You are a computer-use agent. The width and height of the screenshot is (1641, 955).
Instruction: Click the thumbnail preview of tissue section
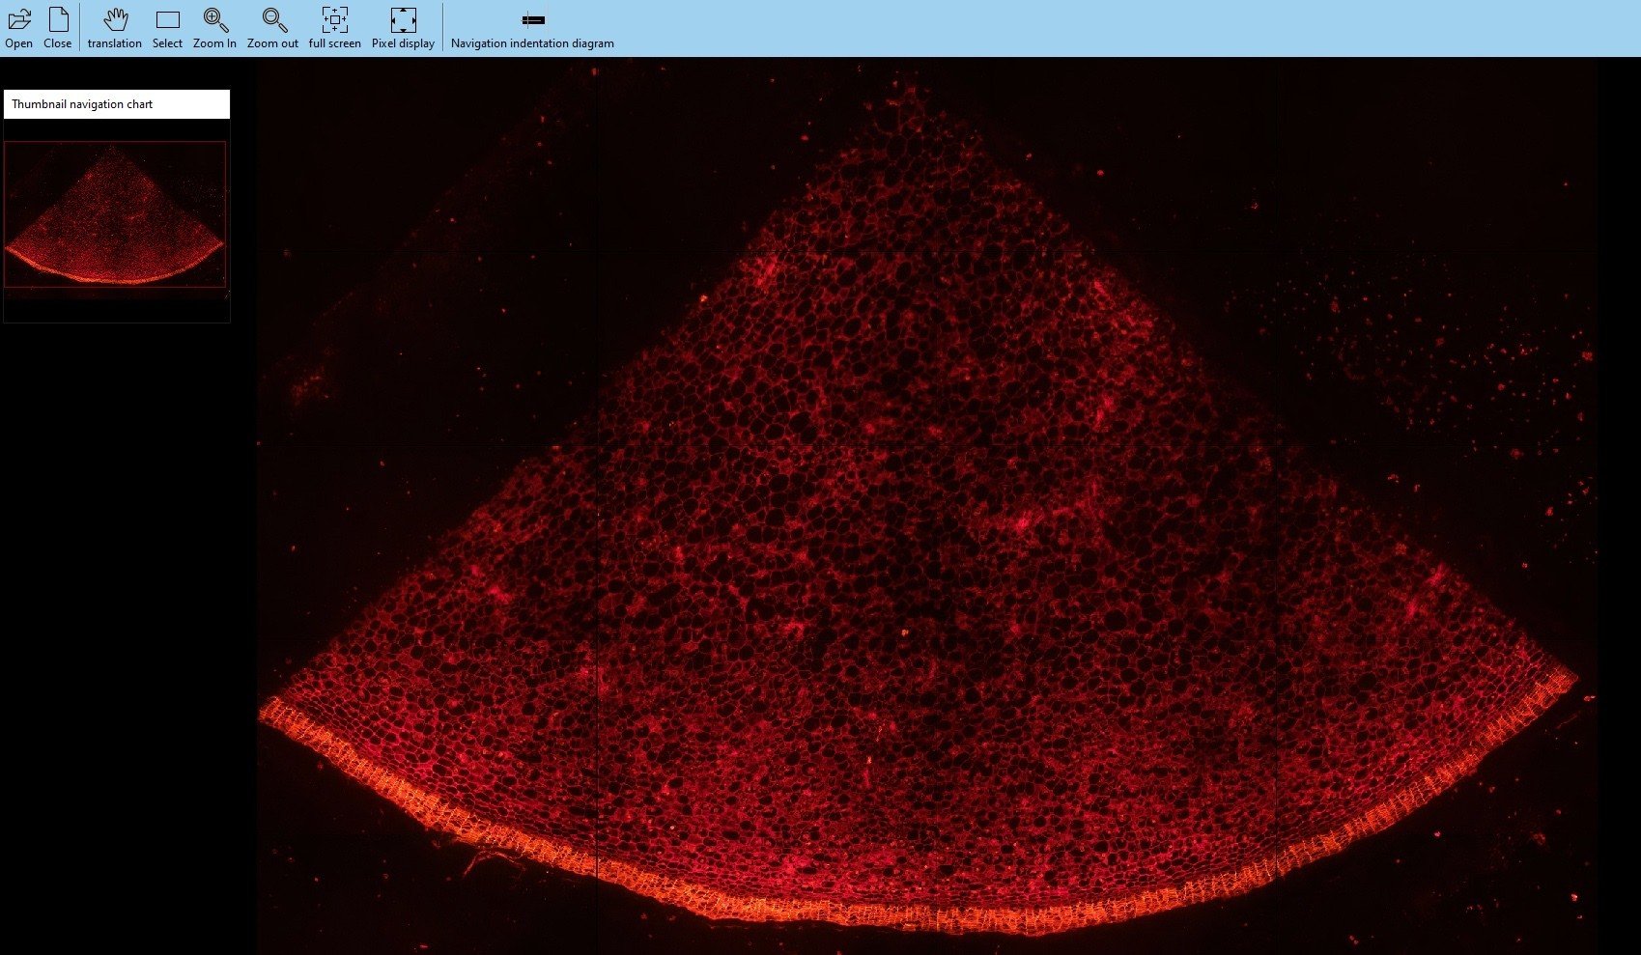(x=115, y=214)
